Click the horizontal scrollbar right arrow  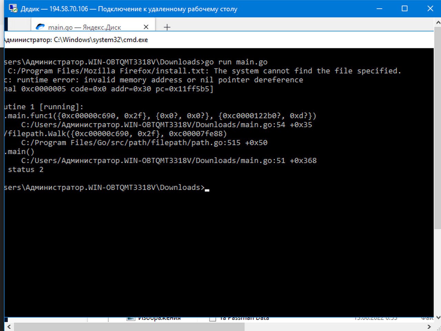(429, 327)
